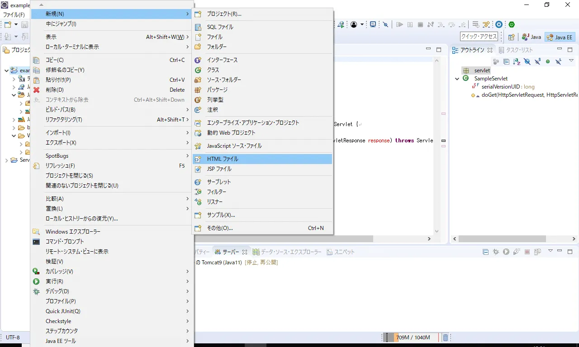Click the green power toolbar icon
579x347 pixels.
(x=512, y=24)
